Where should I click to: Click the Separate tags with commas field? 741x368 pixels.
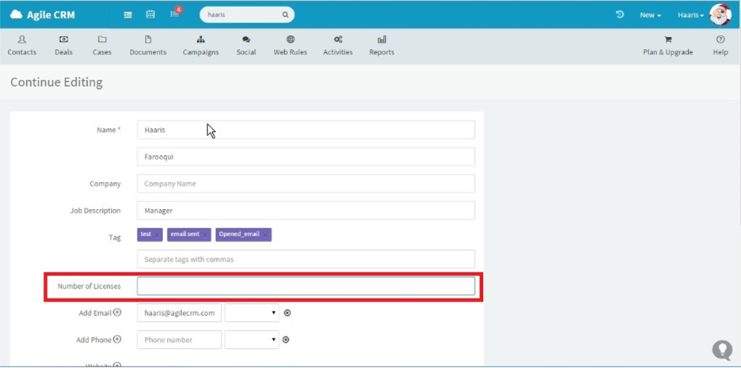(306, 260)
